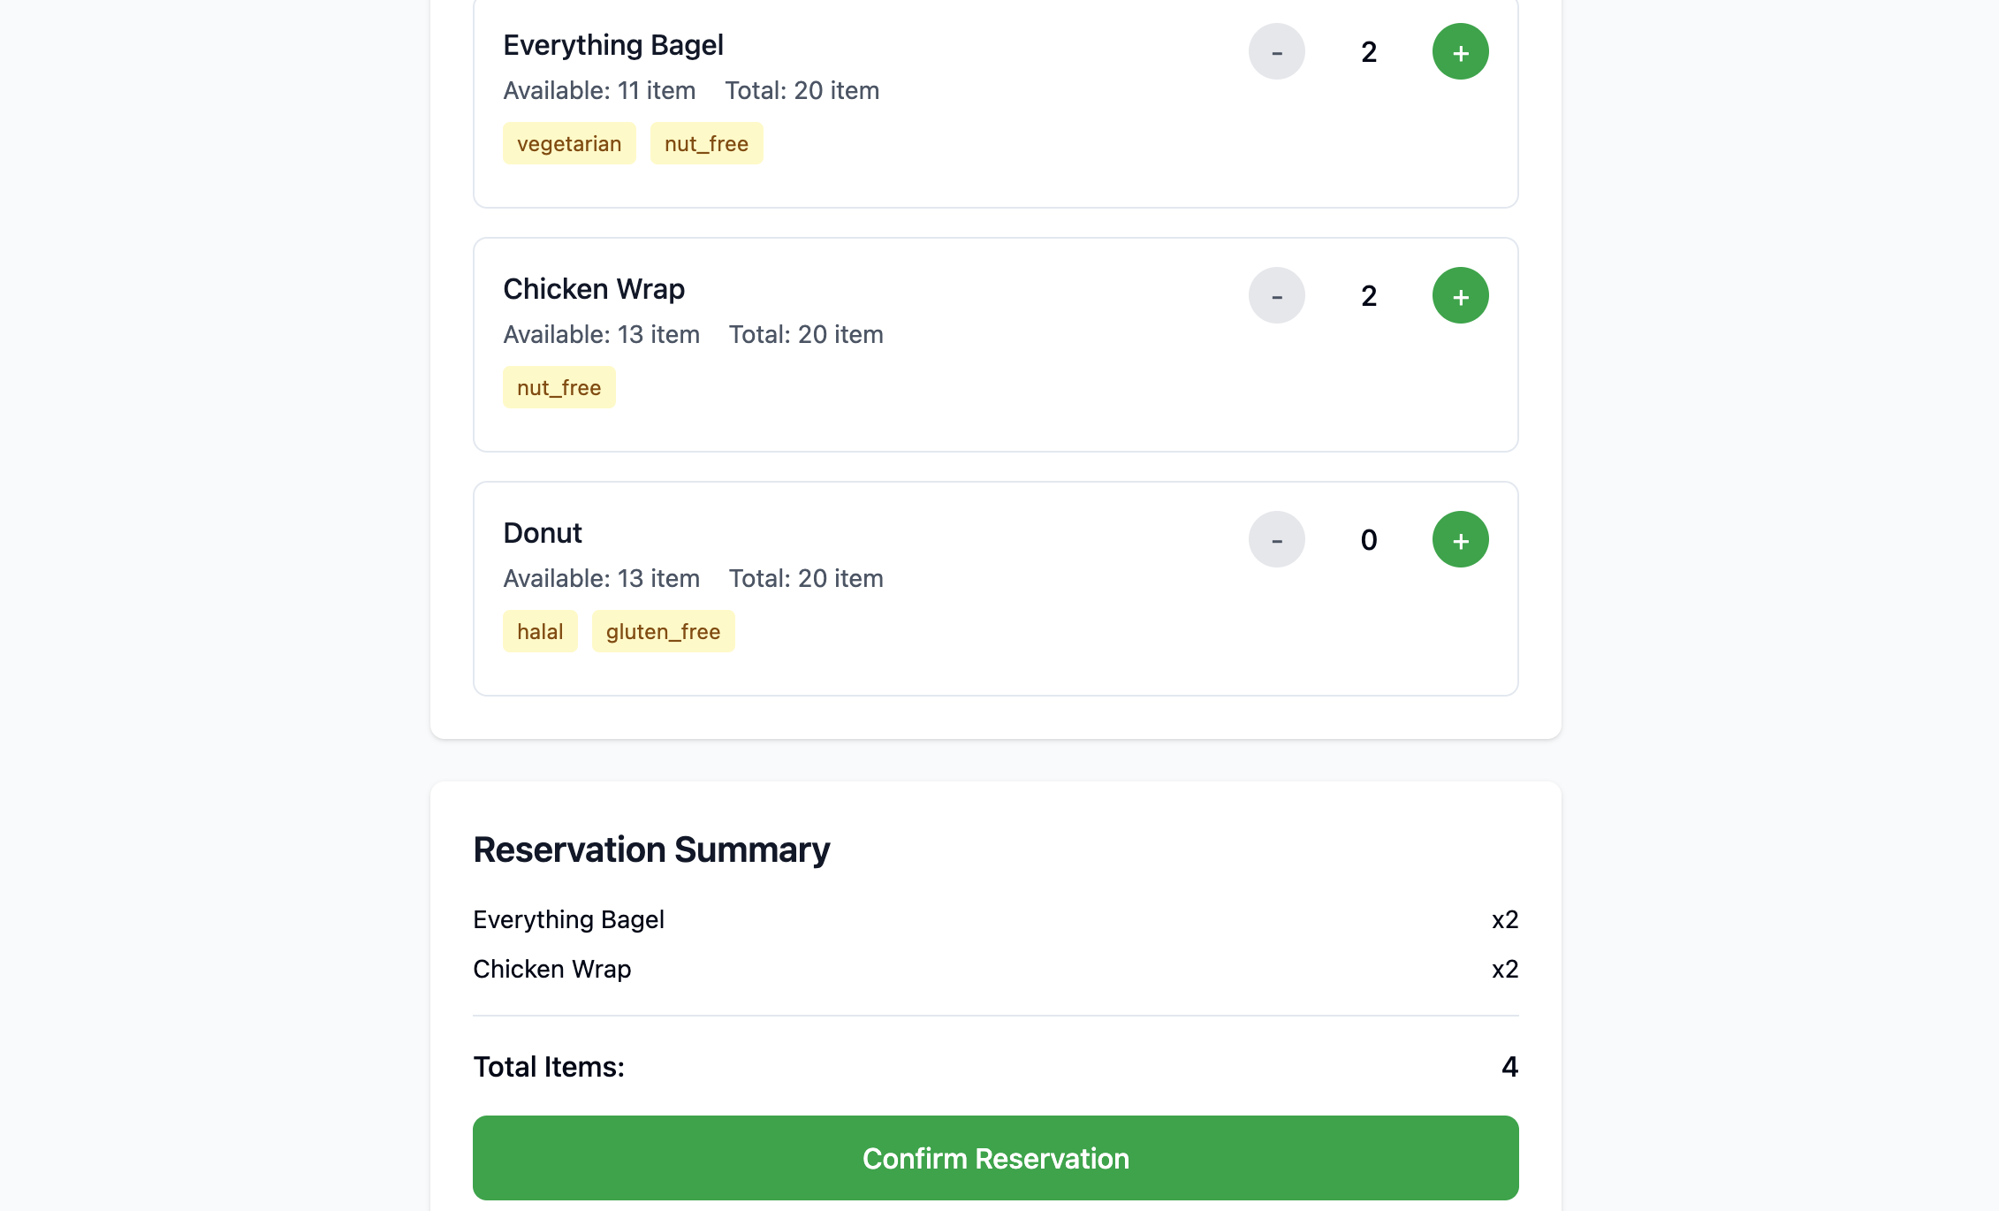Click the Chicken Wrap quantity number

coord(1369,296)
